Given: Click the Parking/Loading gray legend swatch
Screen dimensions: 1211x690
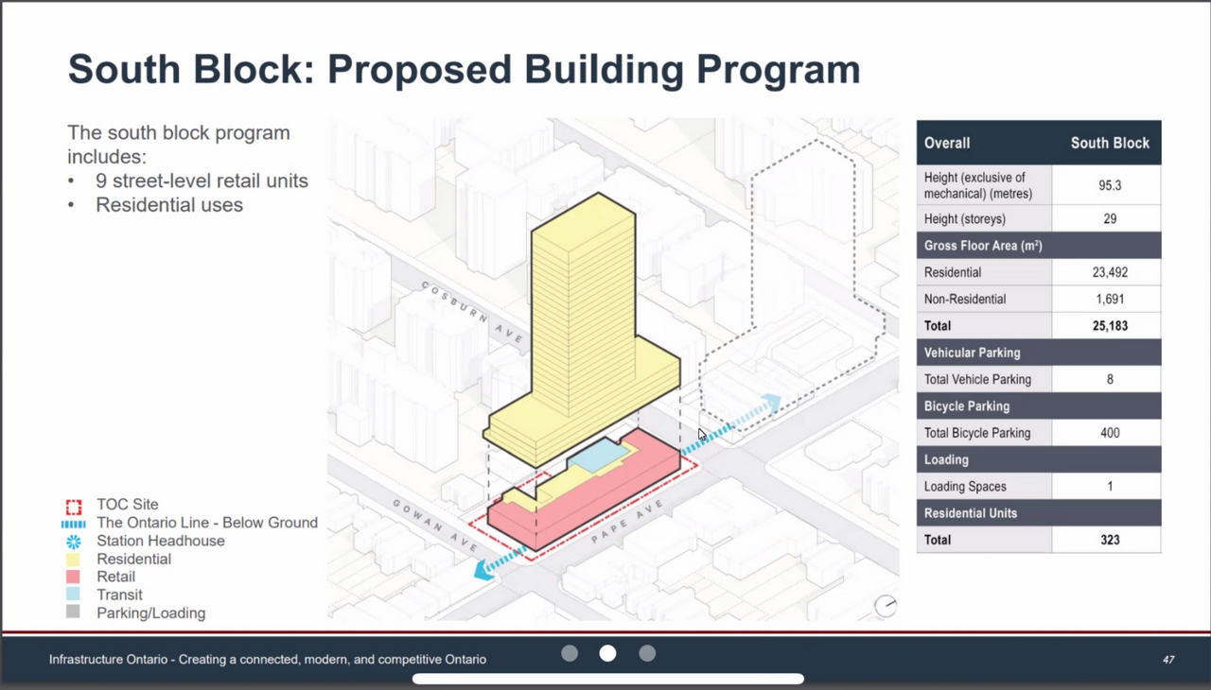Looking at the screenshot, I should click(73, 613).
